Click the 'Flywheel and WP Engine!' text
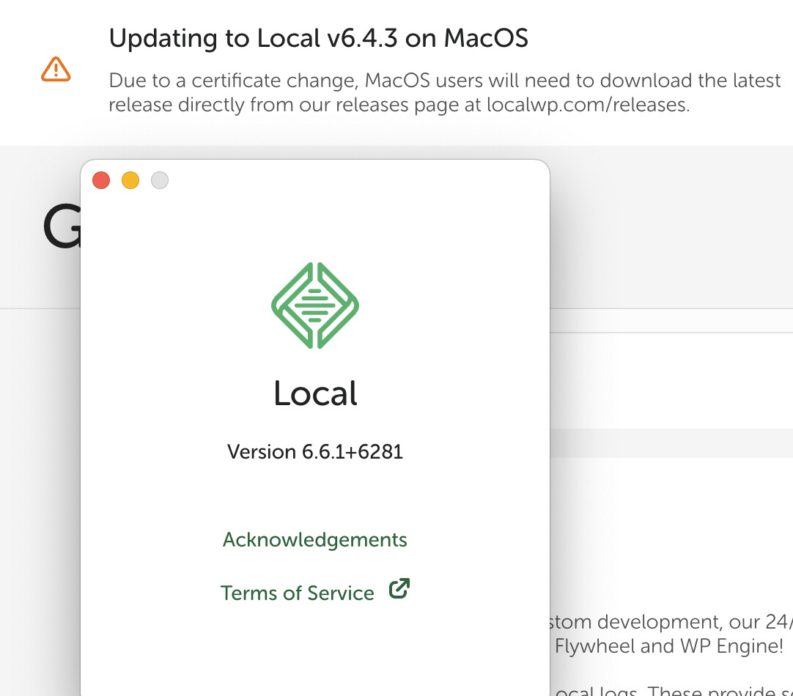The height and width of the screenshot is (696, 793). (x=668, y=646)
